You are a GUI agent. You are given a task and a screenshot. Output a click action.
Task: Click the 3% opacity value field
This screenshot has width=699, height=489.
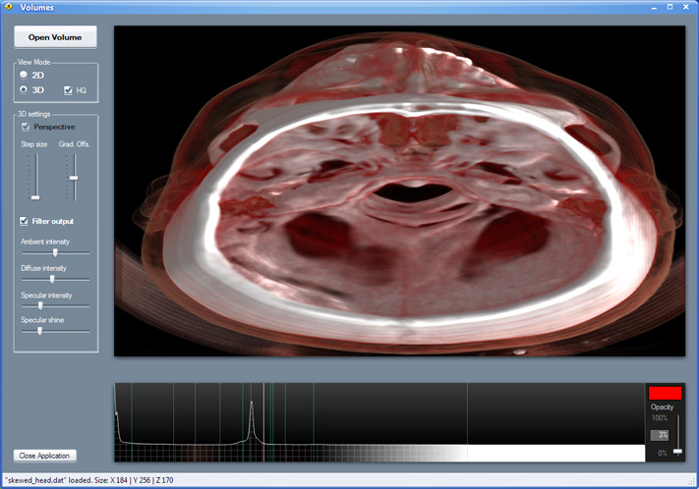[x=660, y=434]
